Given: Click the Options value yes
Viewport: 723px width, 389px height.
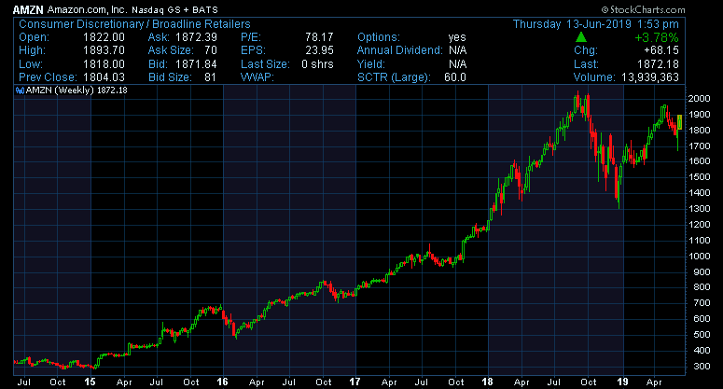Looking at the screenshot, I should coord(457,37).
